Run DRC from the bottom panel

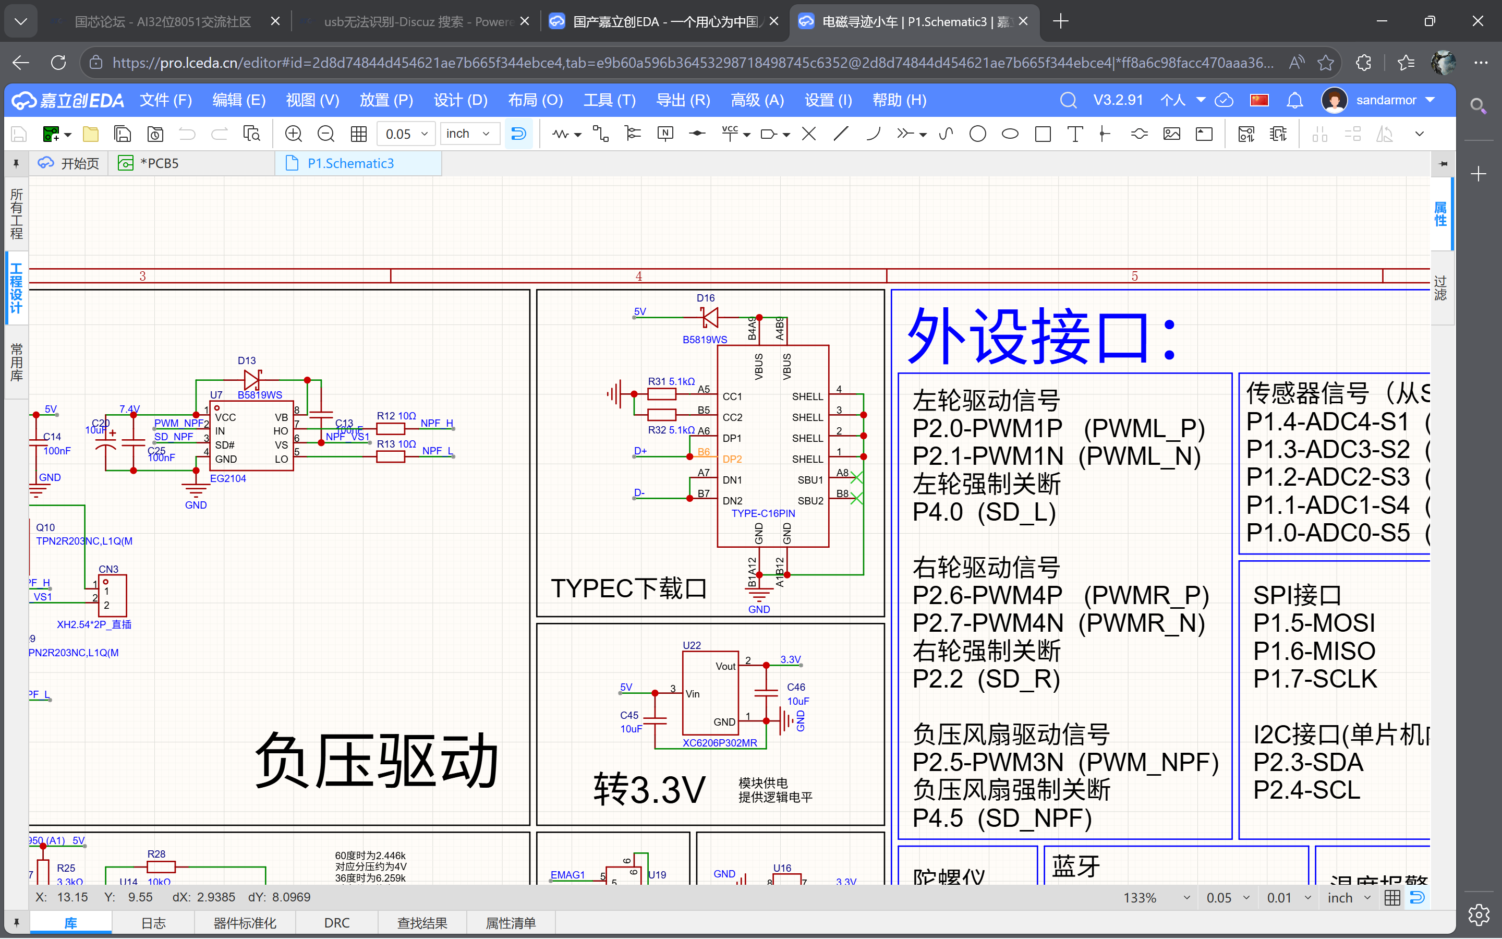[336, 923]
